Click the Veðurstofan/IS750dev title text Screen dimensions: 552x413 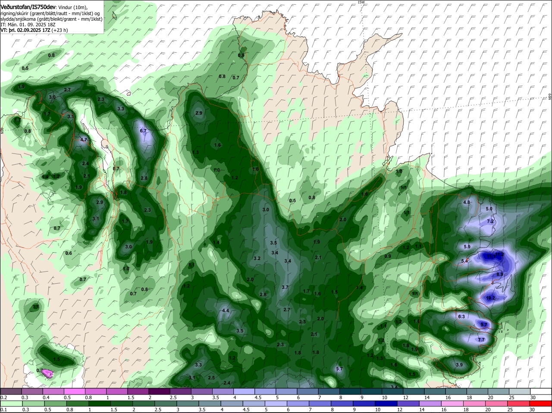28,7
